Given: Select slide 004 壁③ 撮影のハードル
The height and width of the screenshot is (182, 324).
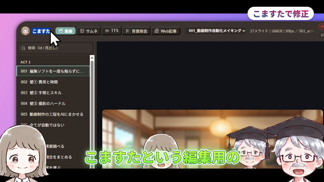Looking at the screenshot, I should tap(53, 103).
